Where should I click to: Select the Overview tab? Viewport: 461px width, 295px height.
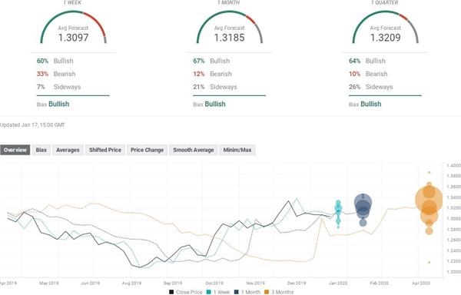[15, 150]
